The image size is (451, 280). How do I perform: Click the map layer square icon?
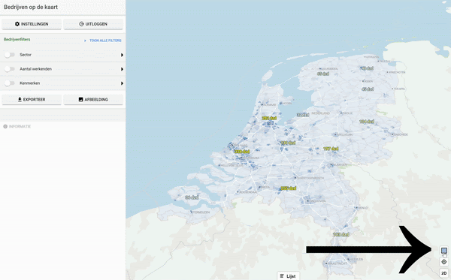444,251
